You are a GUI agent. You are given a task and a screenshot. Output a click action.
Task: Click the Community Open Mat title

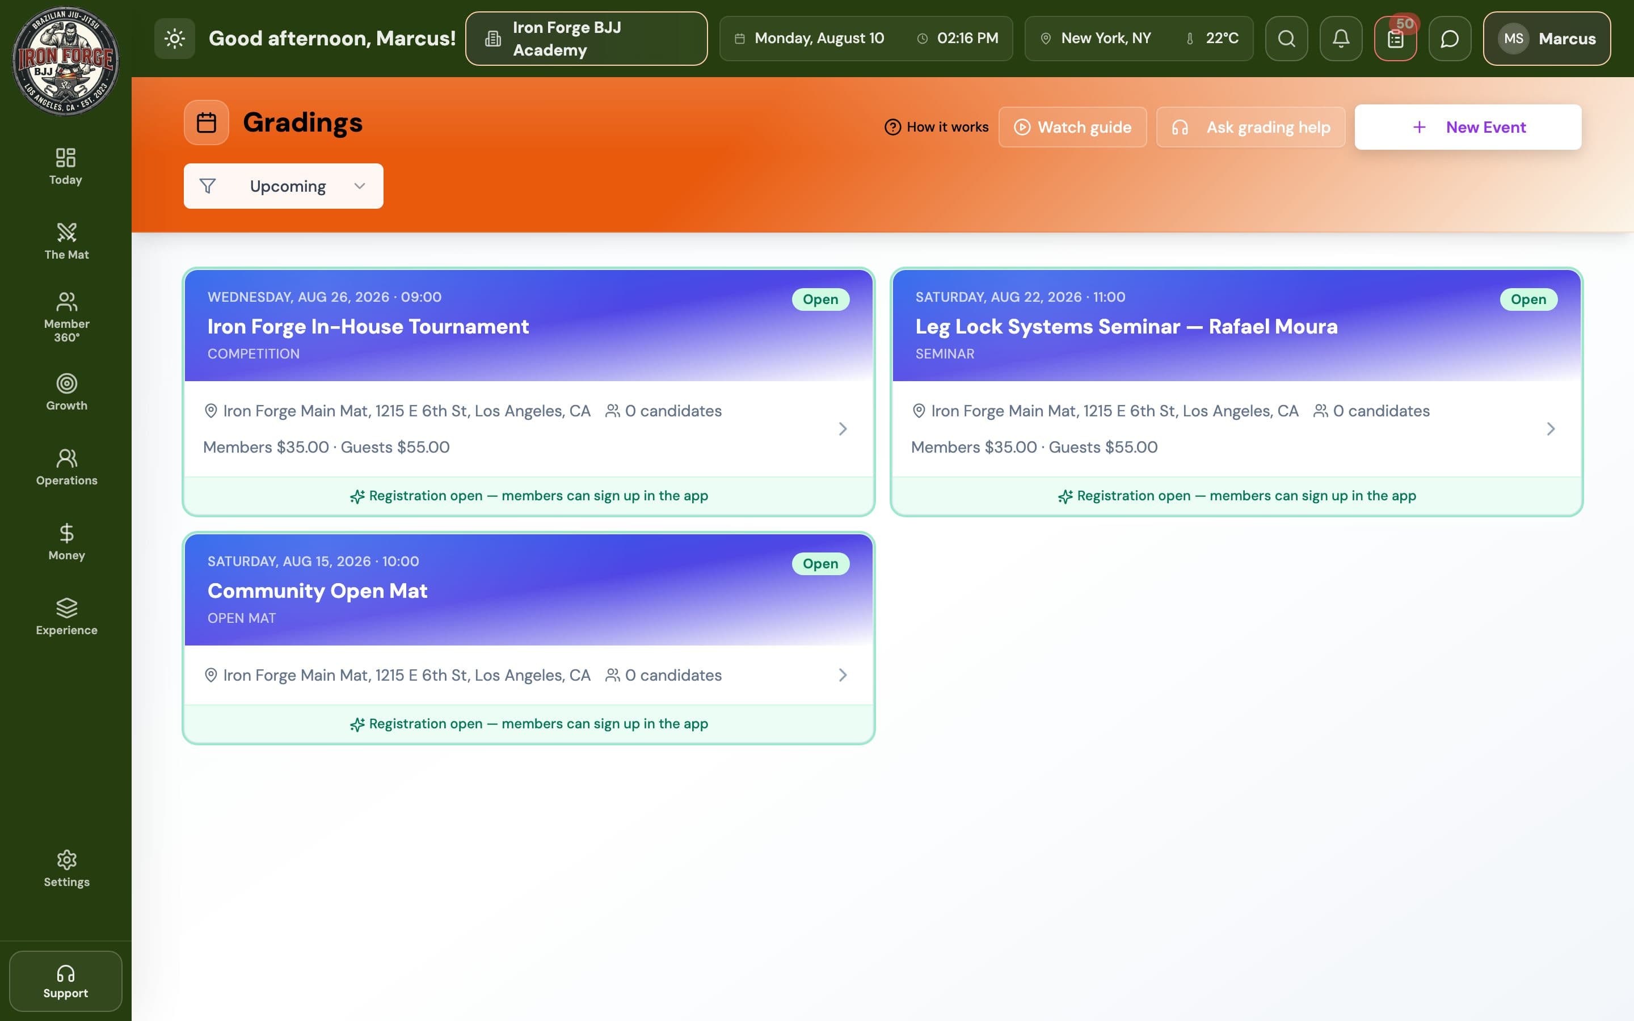click(317, 592)
